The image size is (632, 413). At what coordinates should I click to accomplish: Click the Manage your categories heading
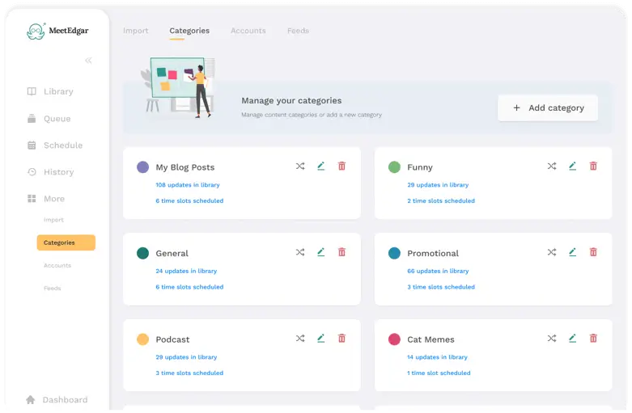pos(291,101)
